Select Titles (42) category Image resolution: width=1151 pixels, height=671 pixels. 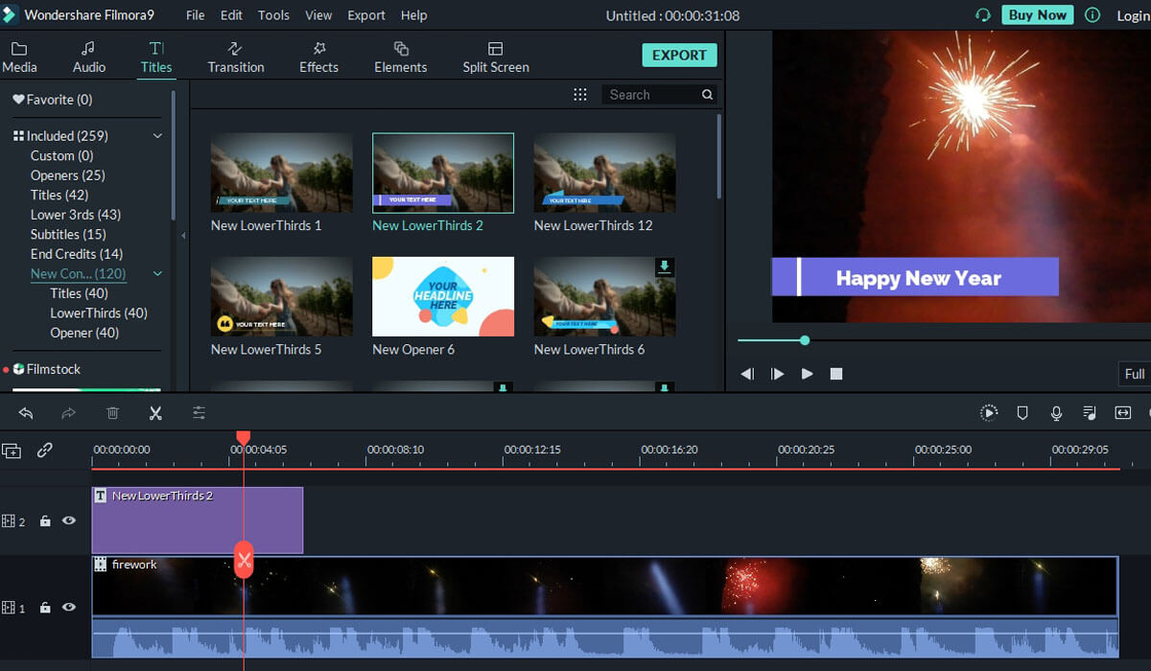point(59,195)
